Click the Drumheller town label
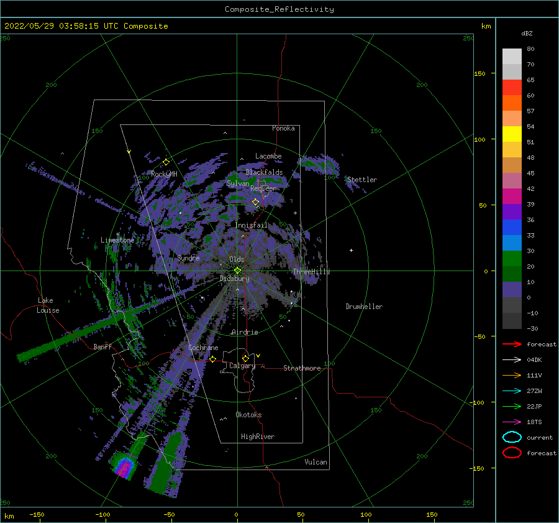The height and width of the screenshot is (523, 559). pyautogui.click(x=364, y=307)
